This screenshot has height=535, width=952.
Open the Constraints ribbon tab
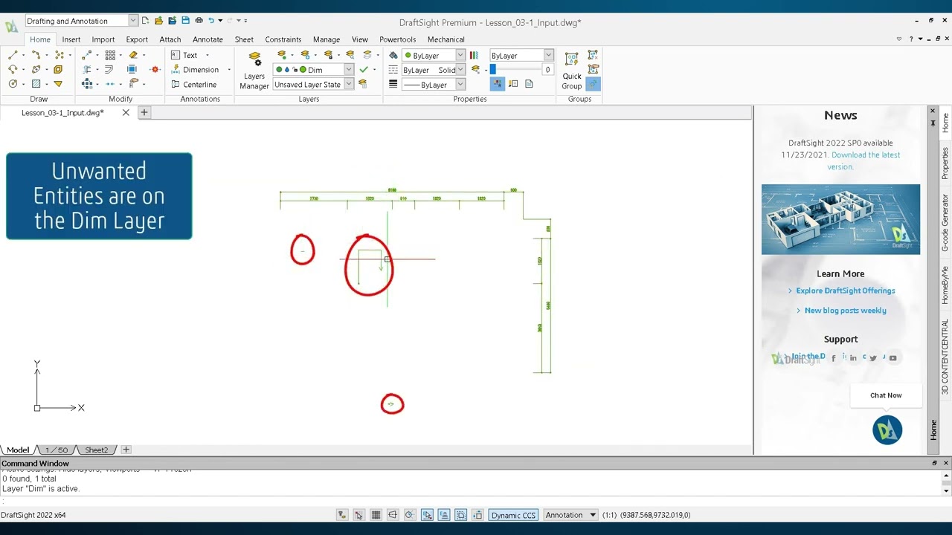pyautogui.click(x=283, y=39)
